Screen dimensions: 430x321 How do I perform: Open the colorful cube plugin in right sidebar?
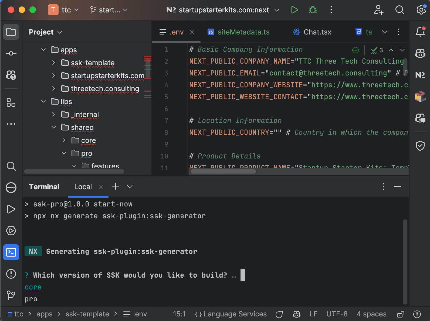[x=420, y=96]
